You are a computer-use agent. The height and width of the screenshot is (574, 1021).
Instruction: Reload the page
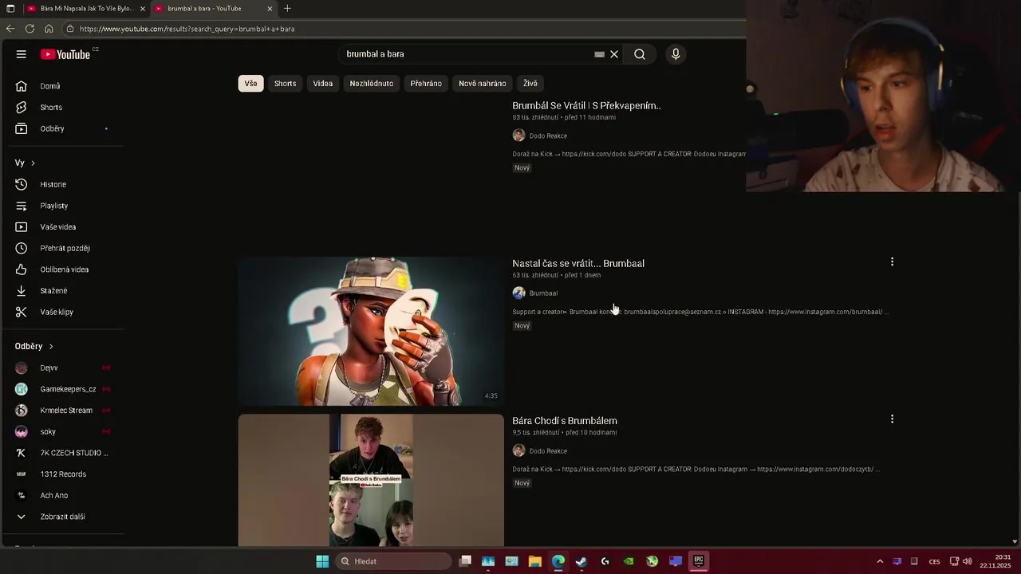click(30, 29)
